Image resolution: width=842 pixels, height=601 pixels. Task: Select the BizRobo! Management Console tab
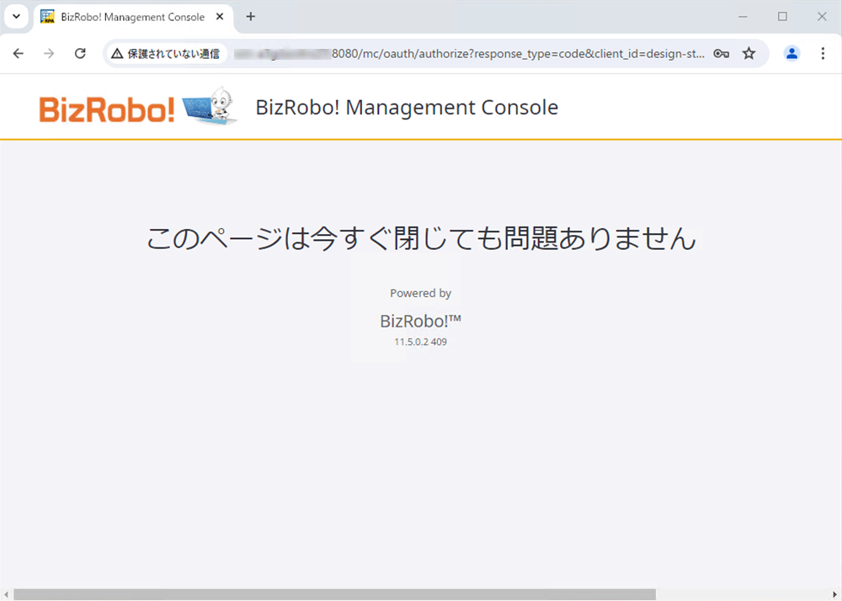coord(133,17)
